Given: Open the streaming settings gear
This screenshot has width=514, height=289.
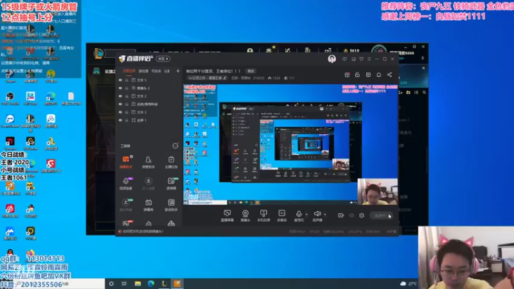Looking at the screenshot, I should pos(362,215).
